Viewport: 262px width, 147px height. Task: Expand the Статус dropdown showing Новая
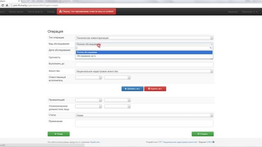[144, 115]
